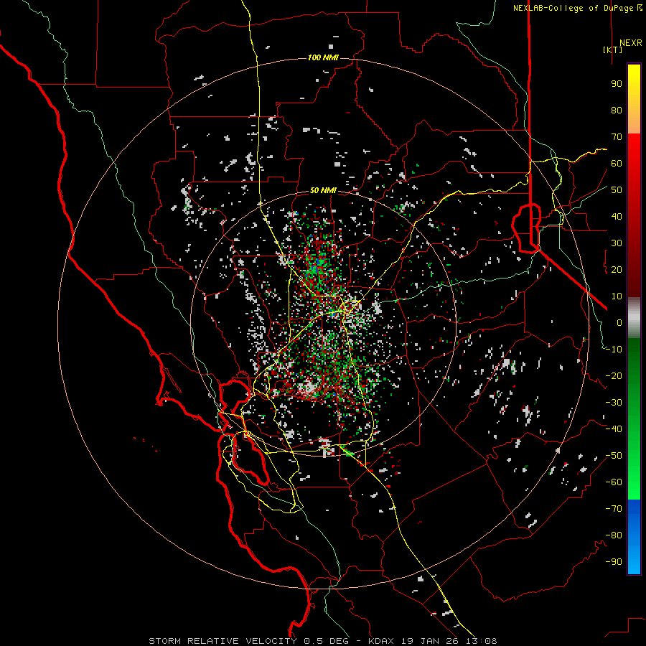The height and width of the screenshot is (646, 646).
Task: Click the 80 value on the velocity scale
Action: 617,110
